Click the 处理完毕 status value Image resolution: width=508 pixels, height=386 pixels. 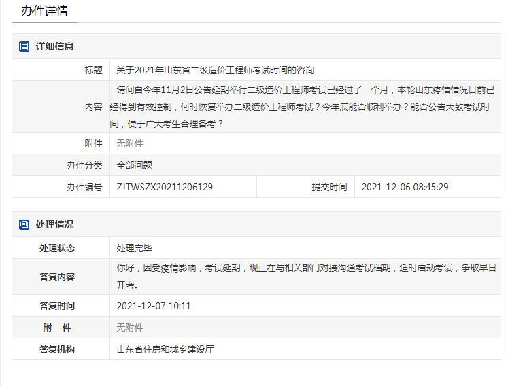(134, 248)
